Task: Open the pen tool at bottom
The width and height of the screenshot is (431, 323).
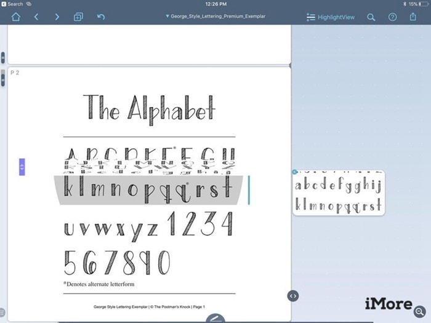Action: tap(216, 318)
